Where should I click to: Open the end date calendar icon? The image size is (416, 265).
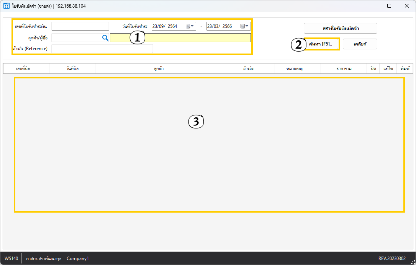(242, 26)
